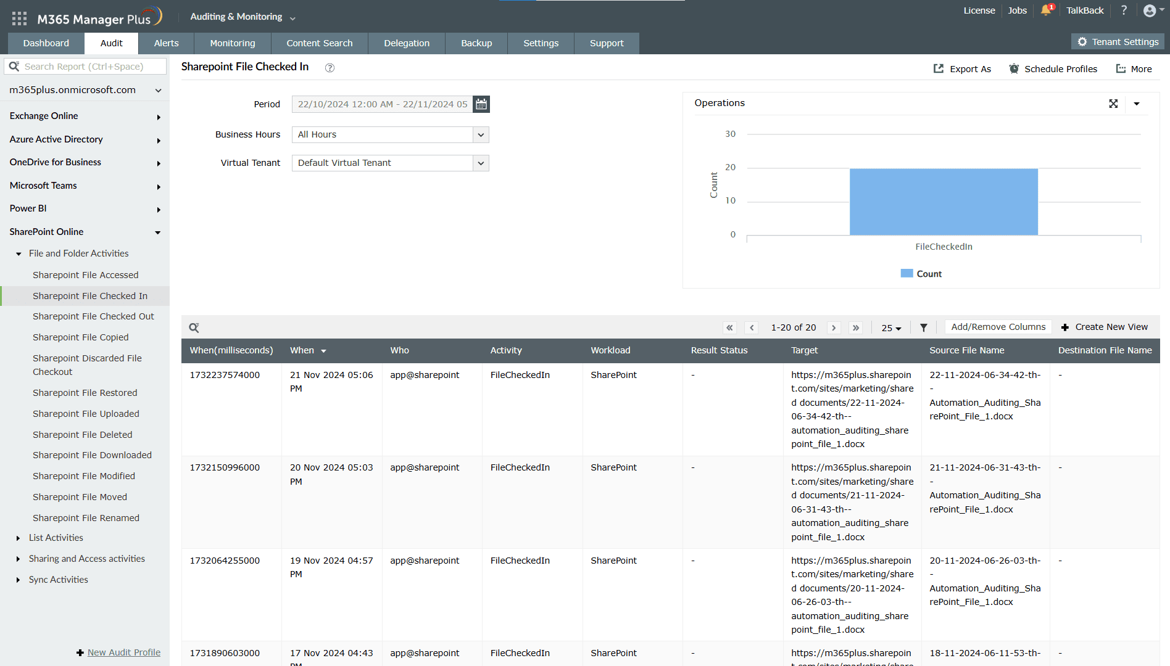Click the help icon beside report title
This screenshot has height=666, width=1170.
(x=330, y=68)
